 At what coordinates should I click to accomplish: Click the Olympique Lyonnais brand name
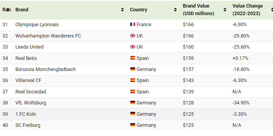tap(37, 25)
